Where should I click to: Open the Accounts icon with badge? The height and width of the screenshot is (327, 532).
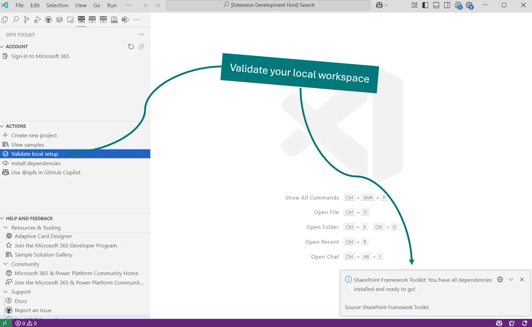[x=458, y=5]
